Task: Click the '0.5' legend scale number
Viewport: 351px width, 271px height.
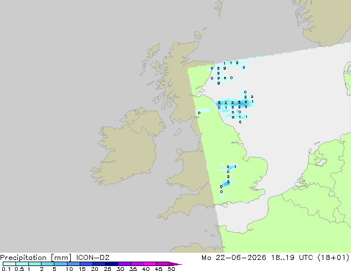Action: [x=19, y=269]
